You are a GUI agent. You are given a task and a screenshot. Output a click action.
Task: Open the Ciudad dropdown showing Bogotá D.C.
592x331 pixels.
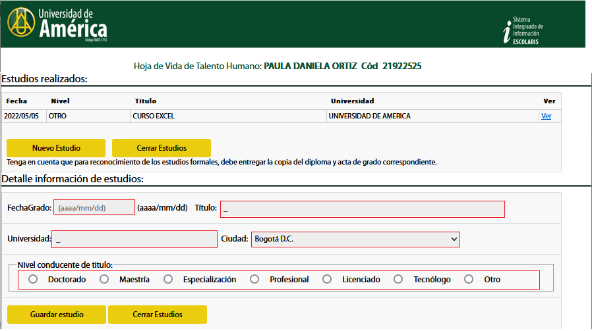tap(355, 240)
